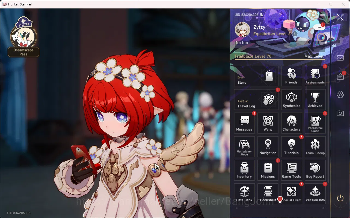Open the Dreamscape Pass
This screenshot has height=218, width=350.
(23, 37)
